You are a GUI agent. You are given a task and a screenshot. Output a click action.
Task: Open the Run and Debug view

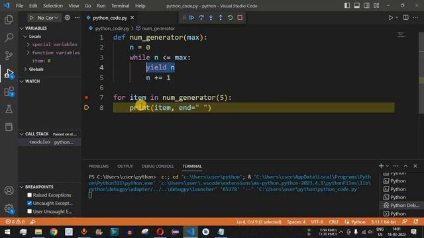9,73
